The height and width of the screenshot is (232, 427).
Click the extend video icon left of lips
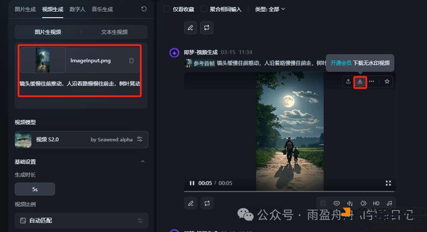(x=323, y=203)
